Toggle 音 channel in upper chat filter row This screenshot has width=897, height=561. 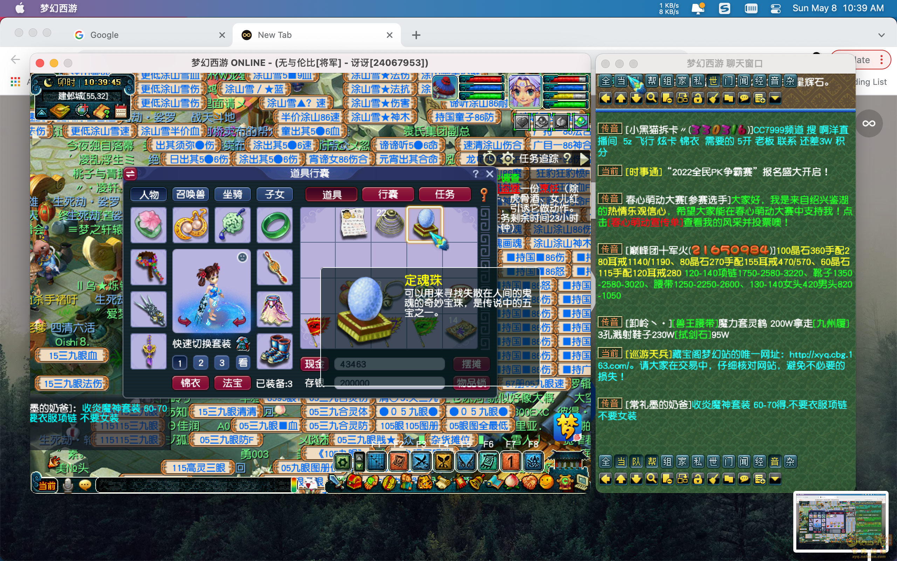775,81
